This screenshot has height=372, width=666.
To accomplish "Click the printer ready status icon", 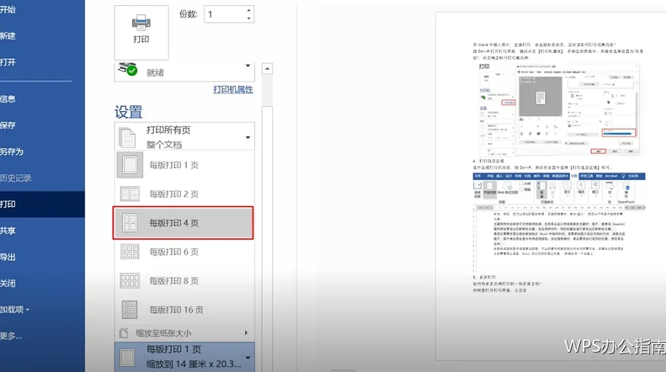I will [x=129, y=68].
